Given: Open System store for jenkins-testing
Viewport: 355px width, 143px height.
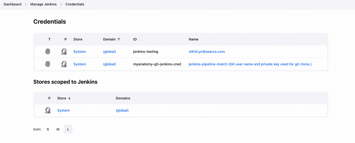Looking at the screenshot, I should [x=80, y=51].
